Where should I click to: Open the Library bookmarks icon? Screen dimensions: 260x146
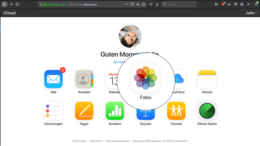point(216,4)
